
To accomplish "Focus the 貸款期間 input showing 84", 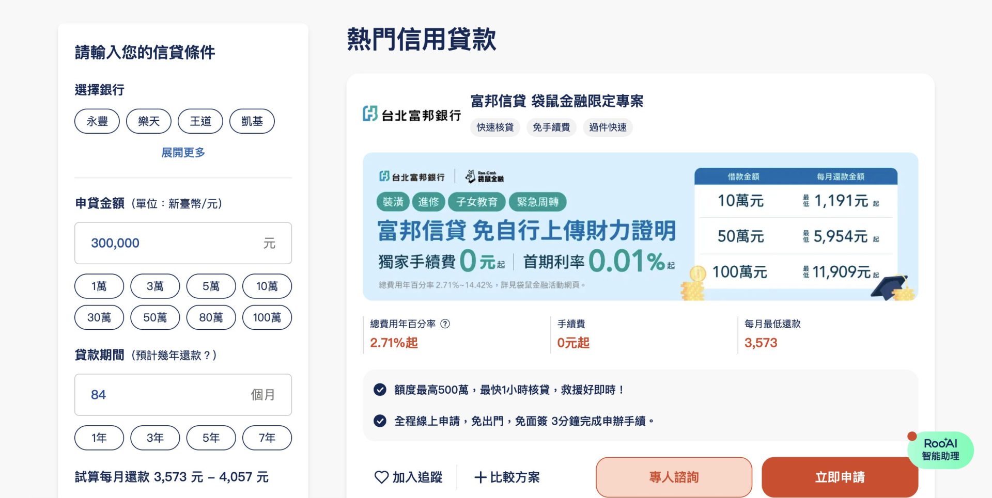I will click(183, 395).
